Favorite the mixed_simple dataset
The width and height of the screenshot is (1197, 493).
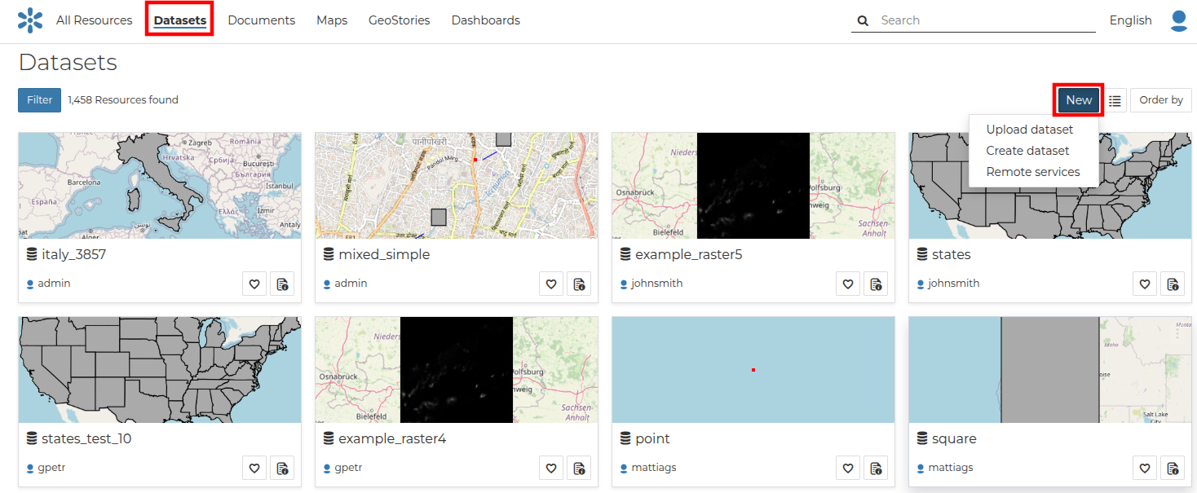(551, 284)
